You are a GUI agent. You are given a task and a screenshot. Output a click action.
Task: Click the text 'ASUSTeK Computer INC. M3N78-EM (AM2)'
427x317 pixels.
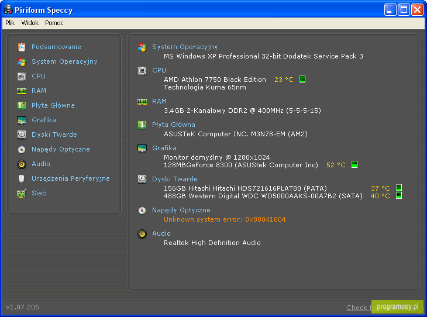(236, 134)
